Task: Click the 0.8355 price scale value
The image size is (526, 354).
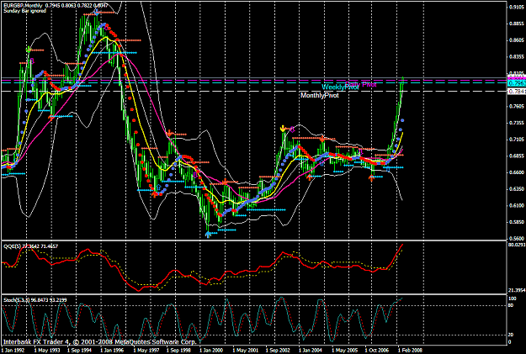Action: click(517, 56)
